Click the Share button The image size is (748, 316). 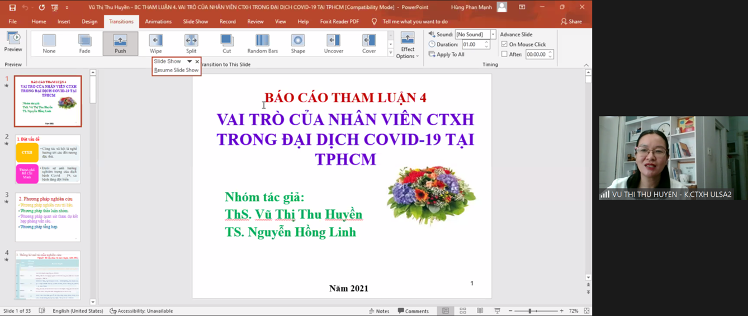click(x=571, y=22)
